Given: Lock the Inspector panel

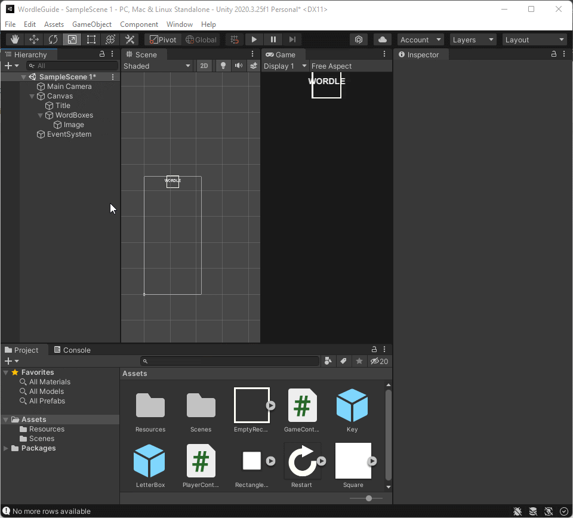Looking at the screenshot, I should (x=554, y=54).
